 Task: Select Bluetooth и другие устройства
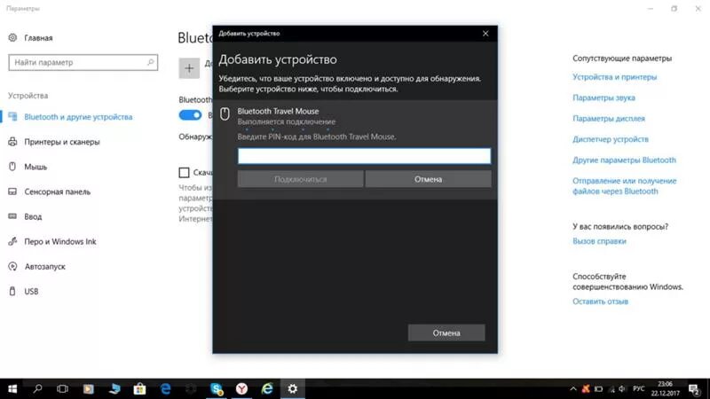point(78,117)
